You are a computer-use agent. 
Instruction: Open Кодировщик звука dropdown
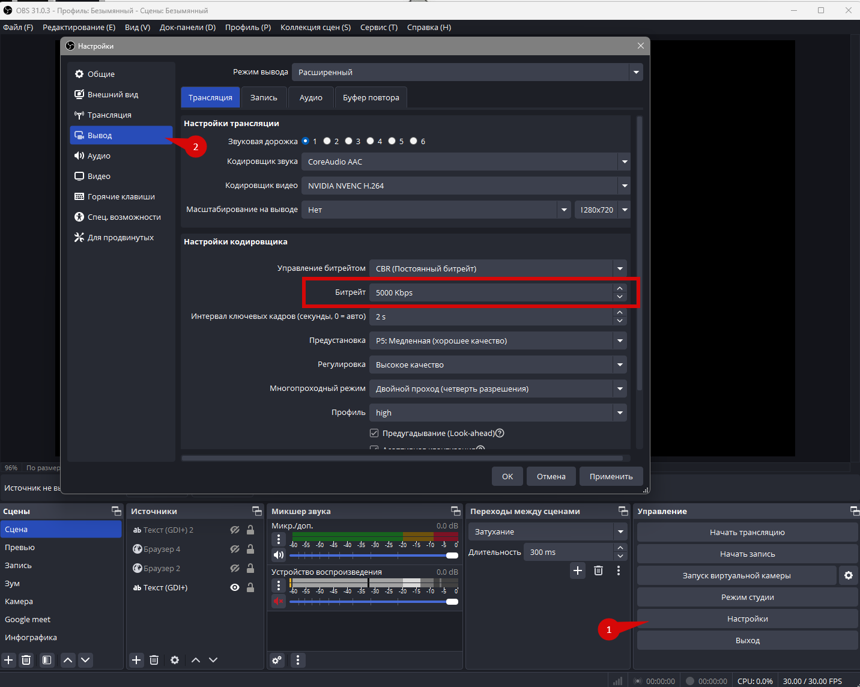[466, 162]
